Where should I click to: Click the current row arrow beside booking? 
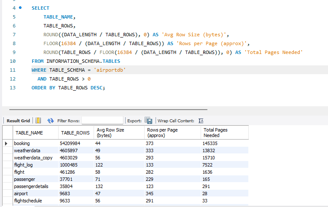coord(6,143)
